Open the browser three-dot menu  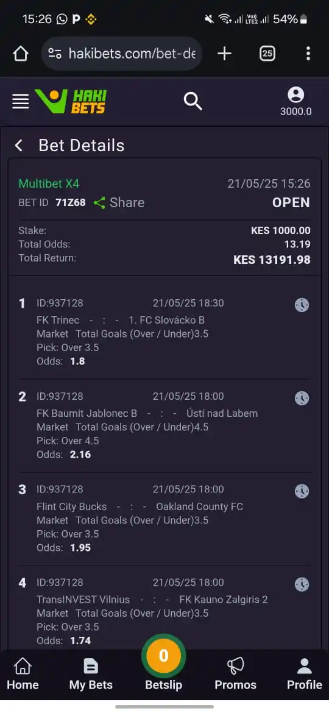(x=308, y=54)
